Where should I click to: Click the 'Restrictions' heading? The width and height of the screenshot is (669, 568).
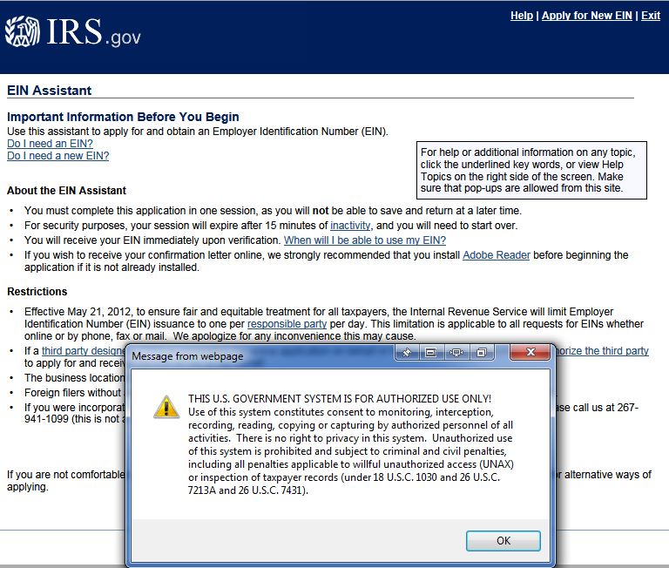click(x=37, y=292)
